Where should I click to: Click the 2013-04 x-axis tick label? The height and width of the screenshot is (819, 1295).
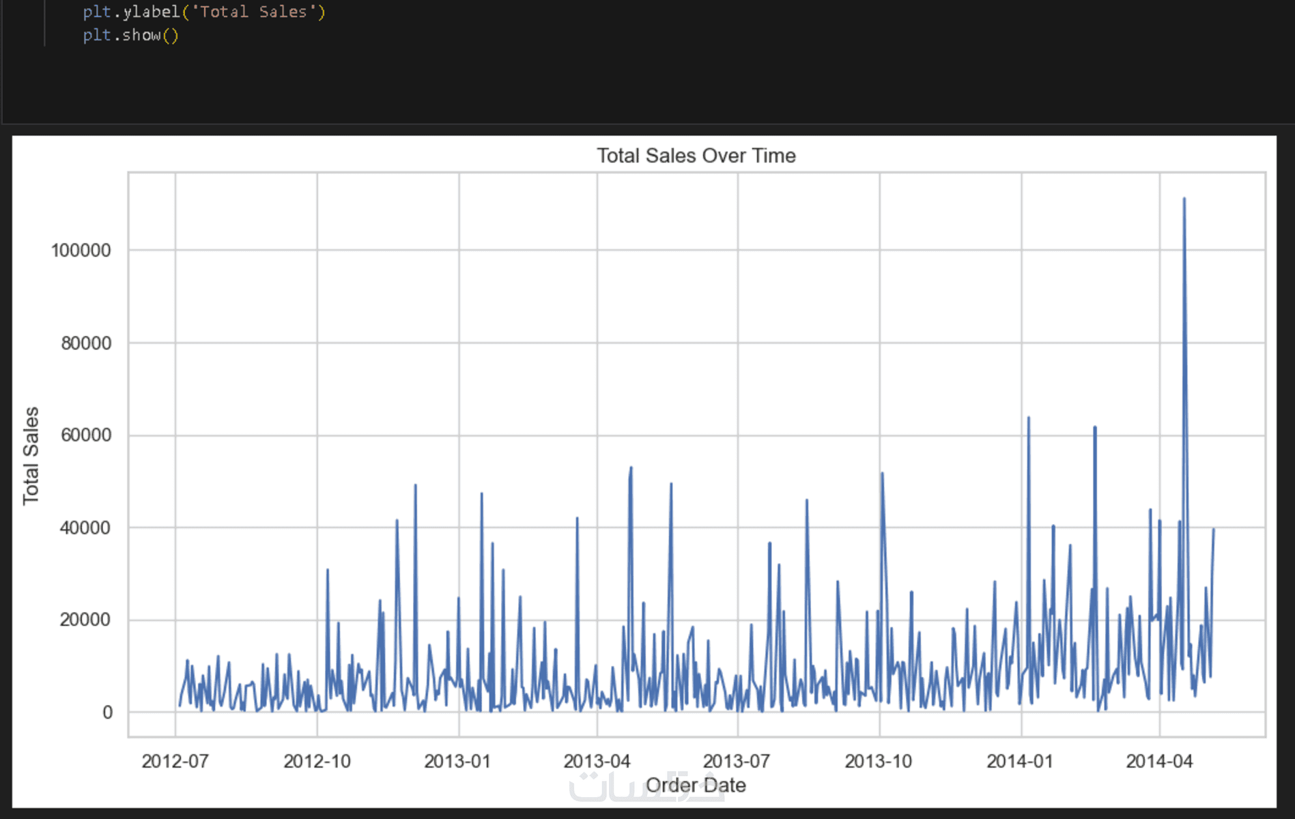597,761
